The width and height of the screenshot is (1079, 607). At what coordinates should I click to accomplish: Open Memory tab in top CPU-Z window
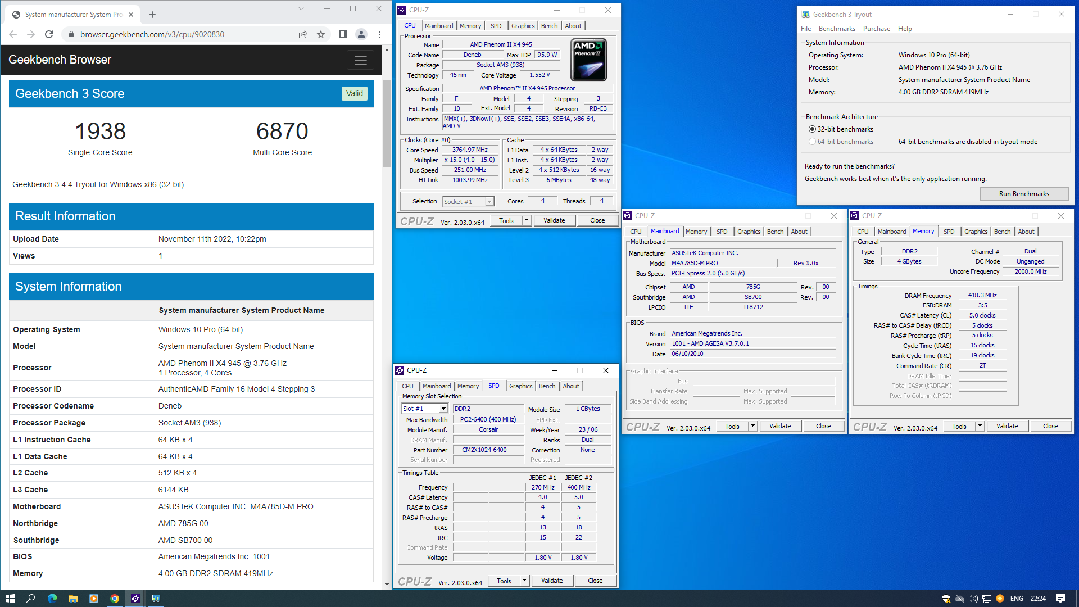[x=470, y=26]
